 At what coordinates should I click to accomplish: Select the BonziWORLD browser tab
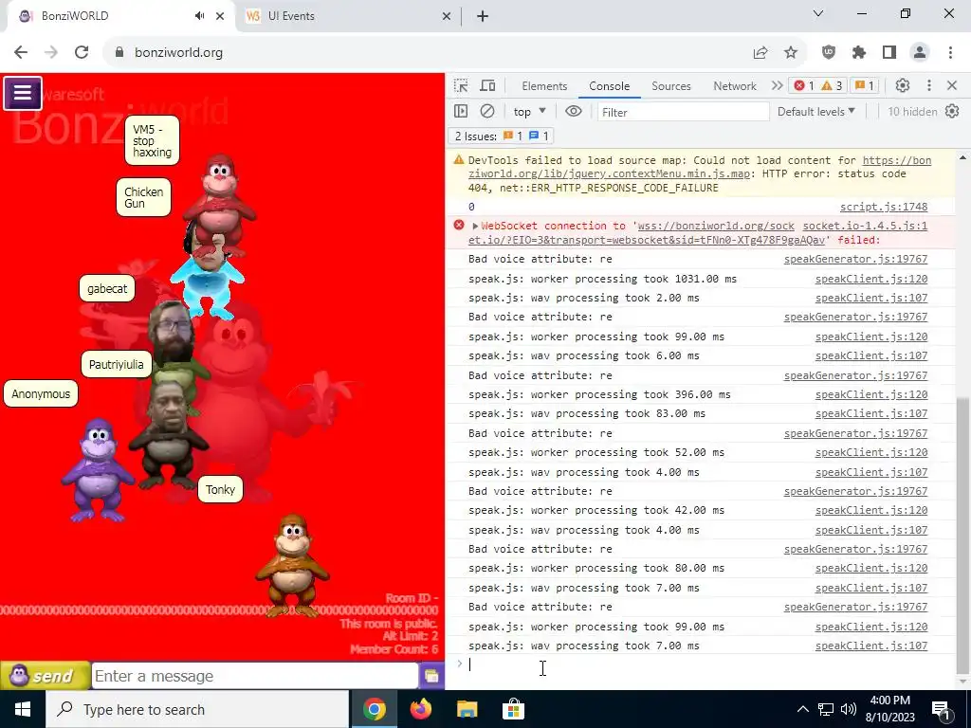tap(120, 16)
